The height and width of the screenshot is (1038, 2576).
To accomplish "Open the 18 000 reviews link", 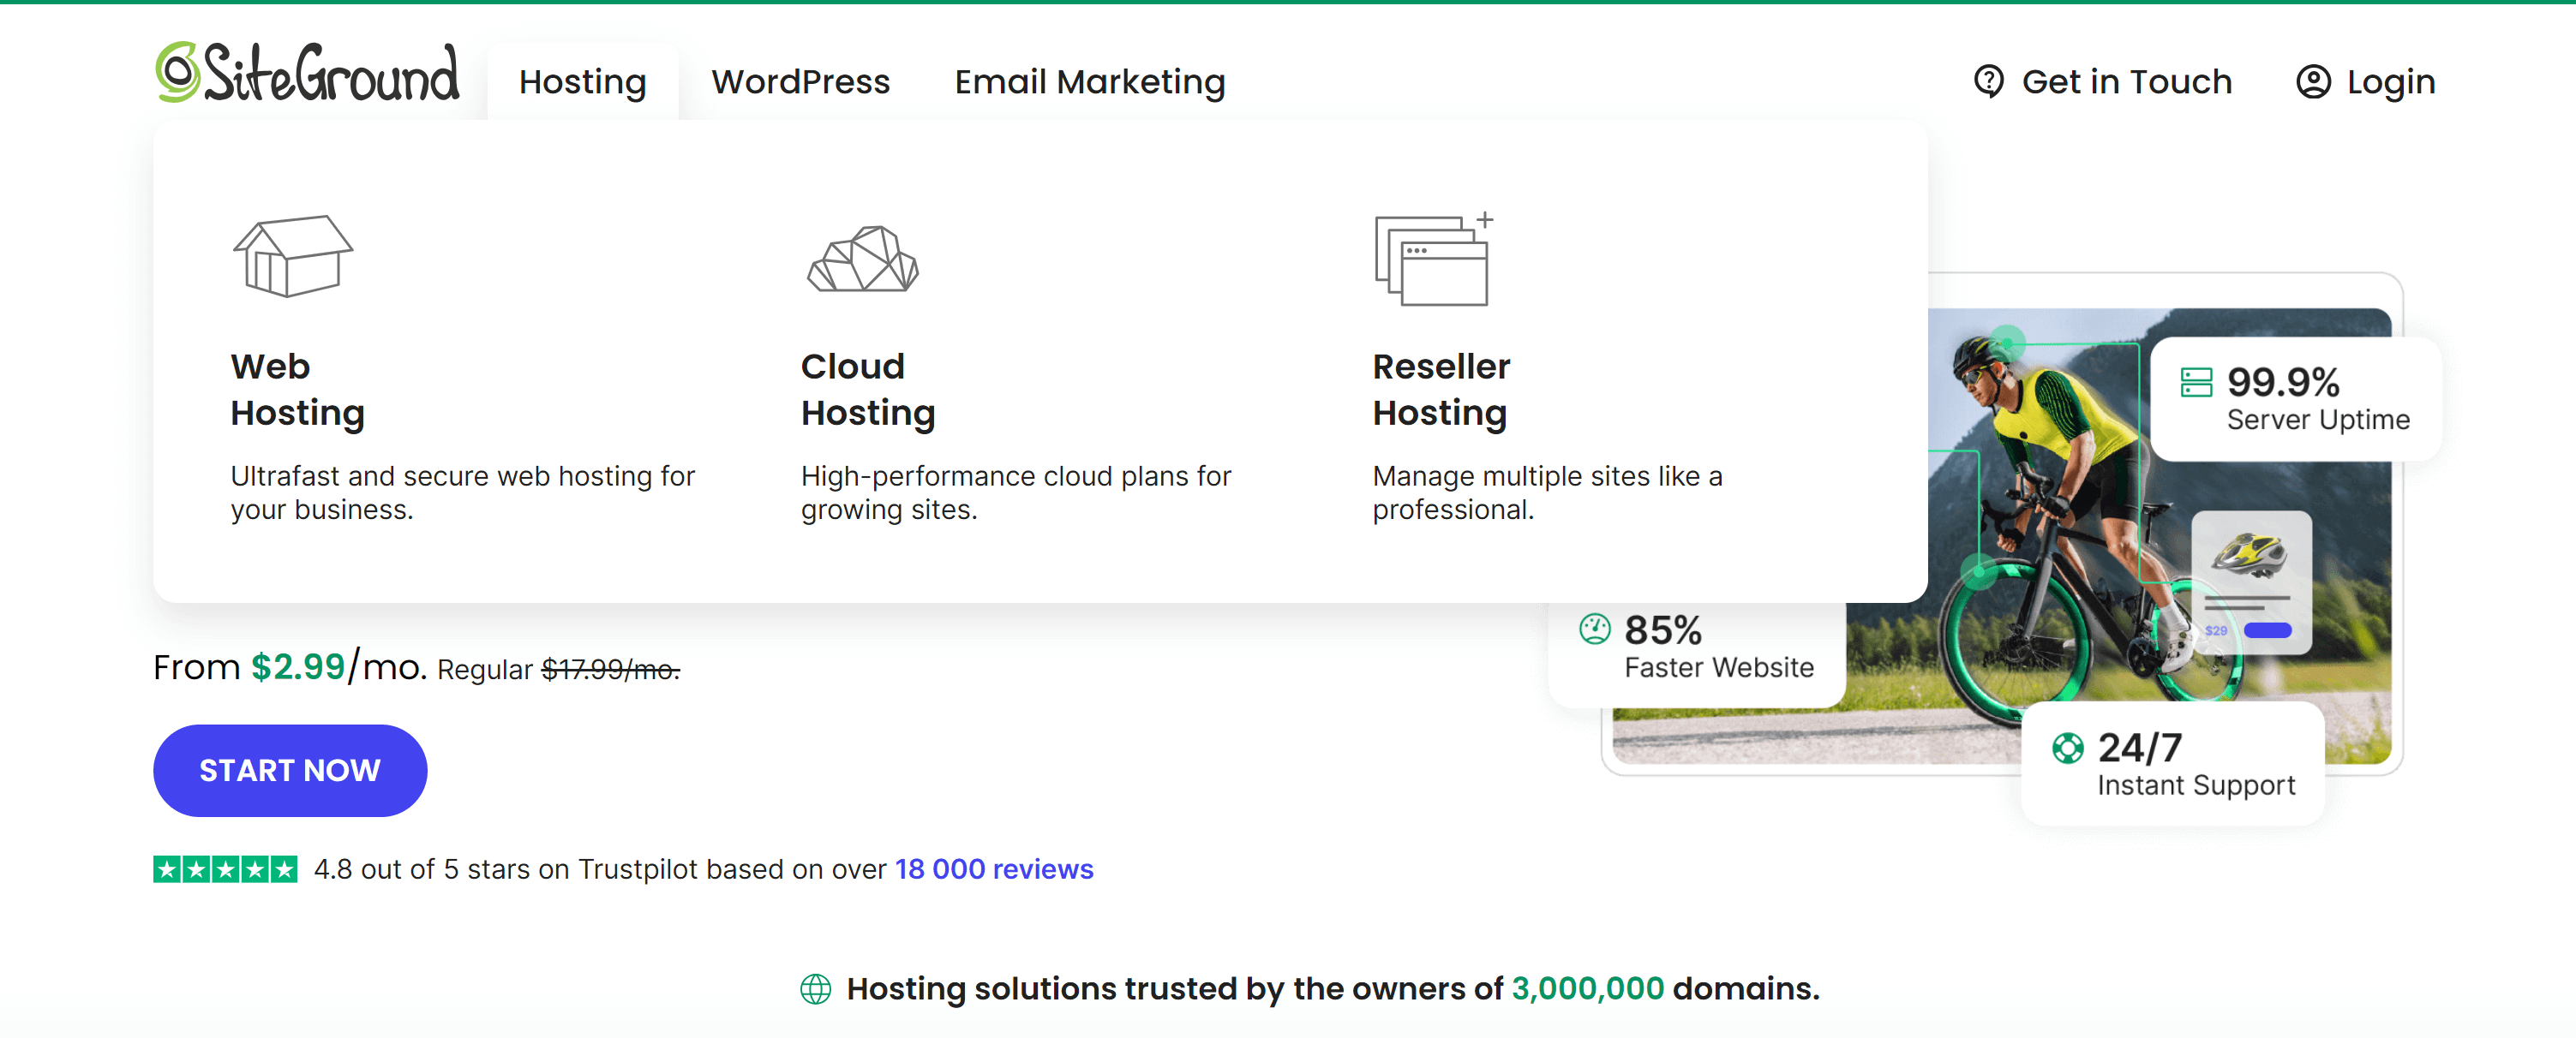I will [x=993, y=869].
